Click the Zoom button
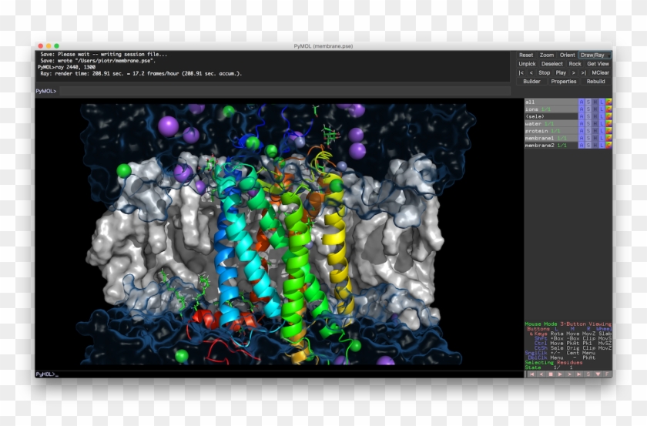Viewport: 647px width, 426px height. [x=547, y=55]
